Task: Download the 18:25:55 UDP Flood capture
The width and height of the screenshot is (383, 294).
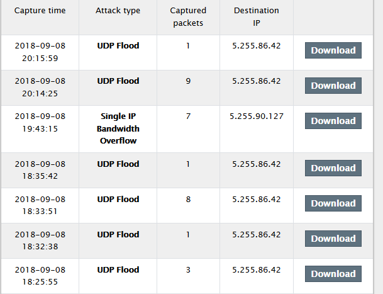Action: pos(333,274)
